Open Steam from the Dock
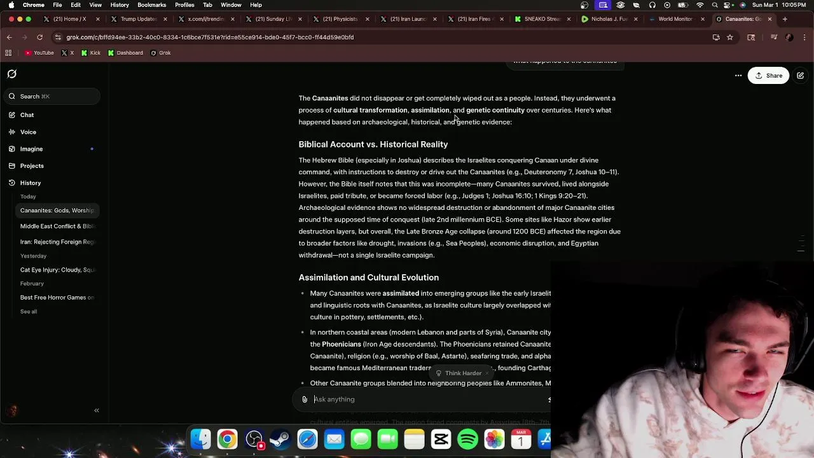Viewport: 814px width, 458px height. (280, 440)
